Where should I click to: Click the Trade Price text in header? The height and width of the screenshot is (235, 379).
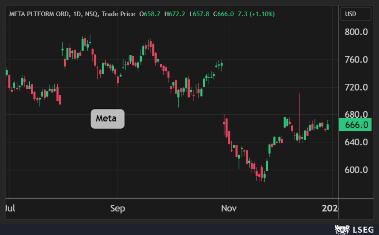tap(118, 14)
